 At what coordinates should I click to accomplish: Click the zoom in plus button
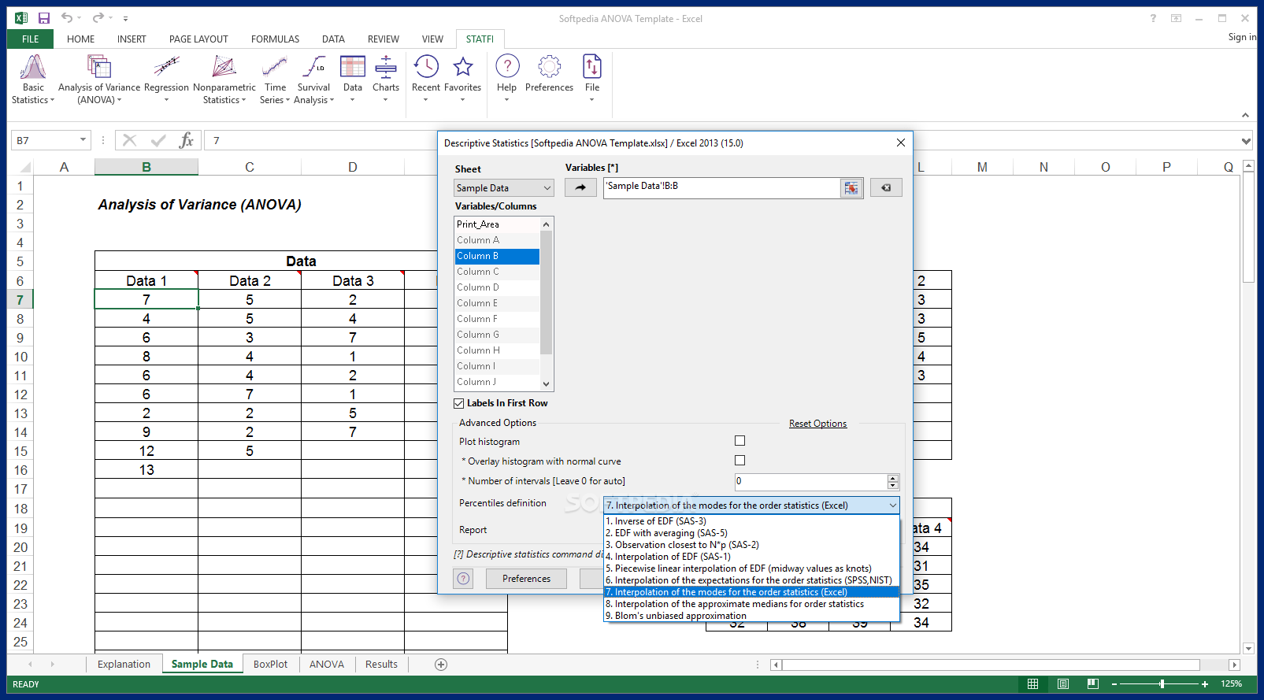click(1205, 684)
